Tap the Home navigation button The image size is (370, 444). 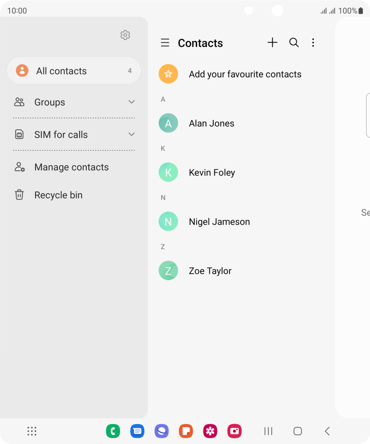[x=297, y=431]
